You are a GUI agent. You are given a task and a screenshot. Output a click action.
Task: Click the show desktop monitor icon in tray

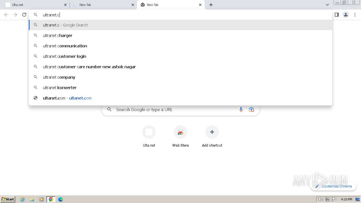pos(358,199)
